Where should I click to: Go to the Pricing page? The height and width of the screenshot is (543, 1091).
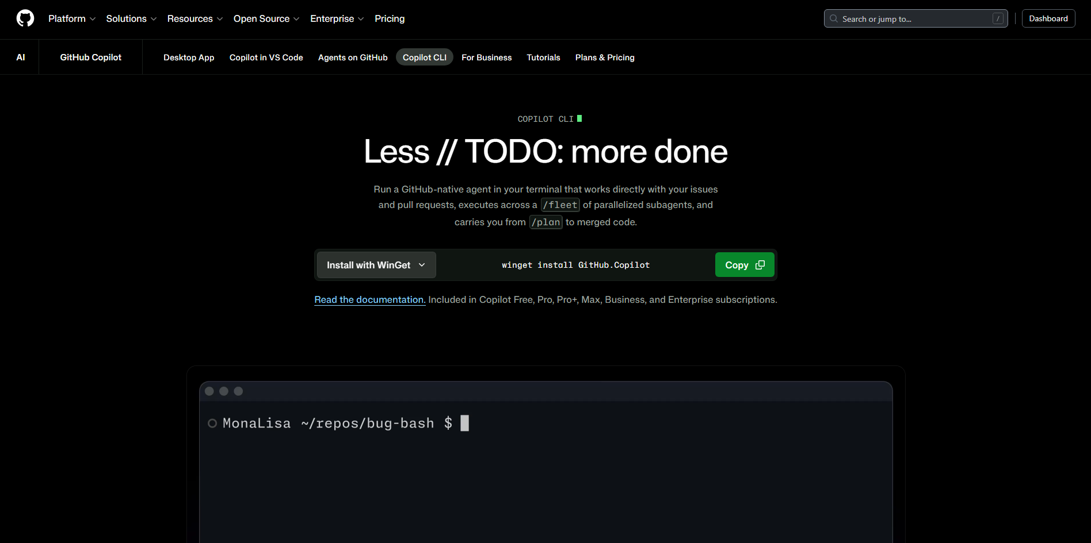(390, 18)
